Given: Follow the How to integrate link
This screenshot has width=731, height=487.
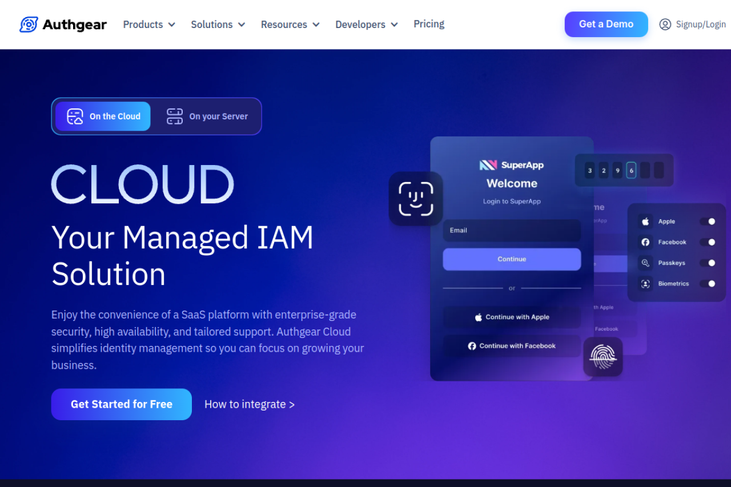Looking at the screenshot, I should 250,404.
